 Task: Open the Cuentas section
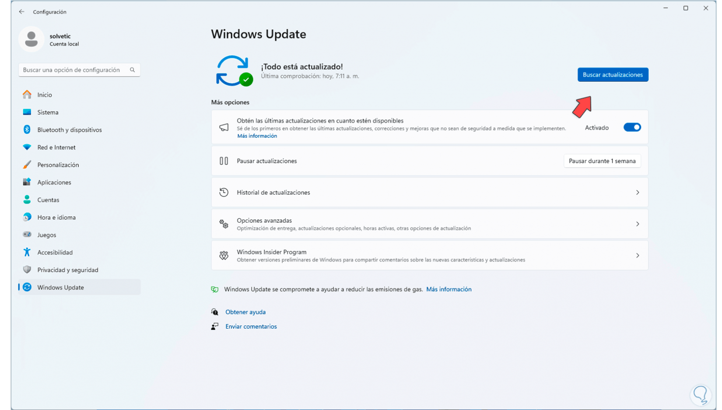pos(79,200)
